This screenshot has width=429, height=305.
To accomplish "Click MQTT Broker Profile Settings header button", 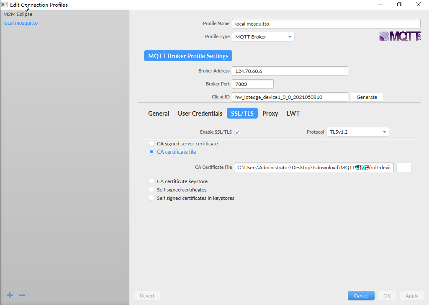I will (x=188, y=56).
